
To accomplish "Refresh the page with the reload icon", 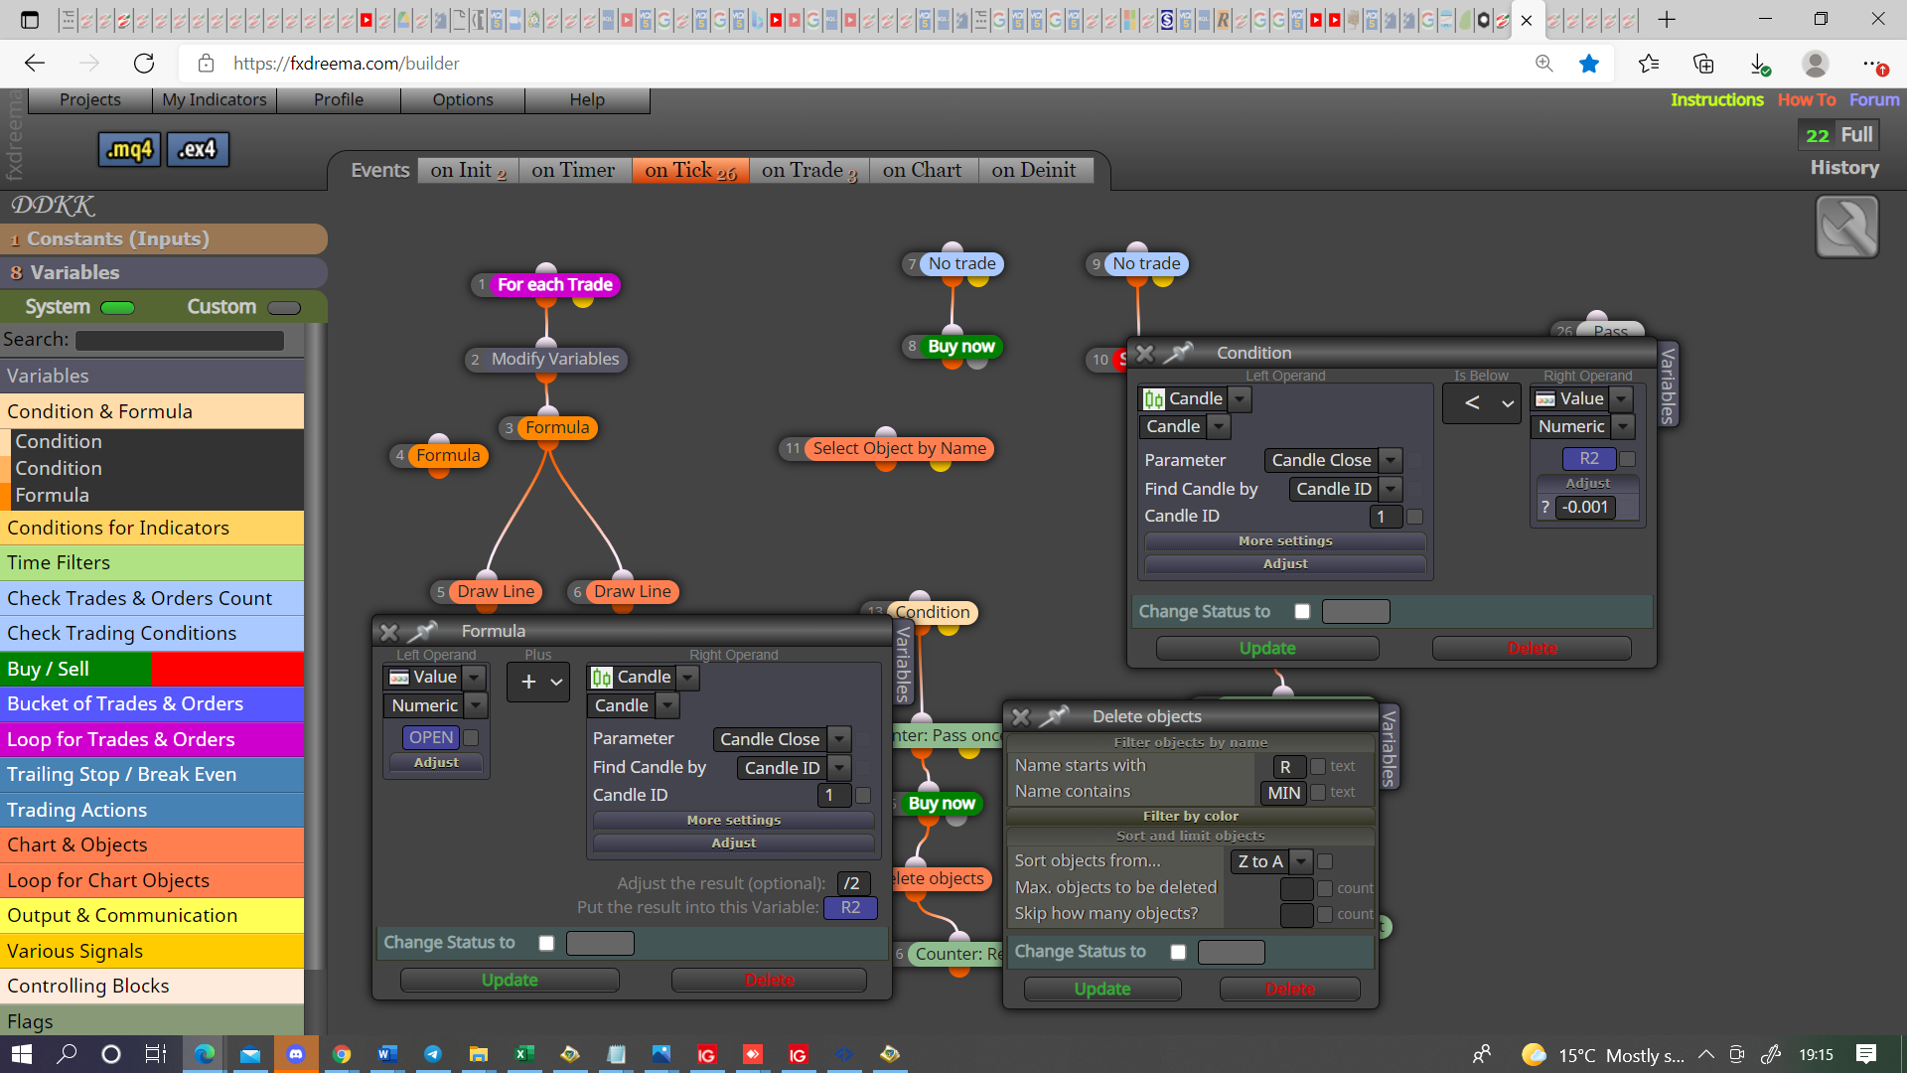I will pyautogui.click(x=144, y=64).
